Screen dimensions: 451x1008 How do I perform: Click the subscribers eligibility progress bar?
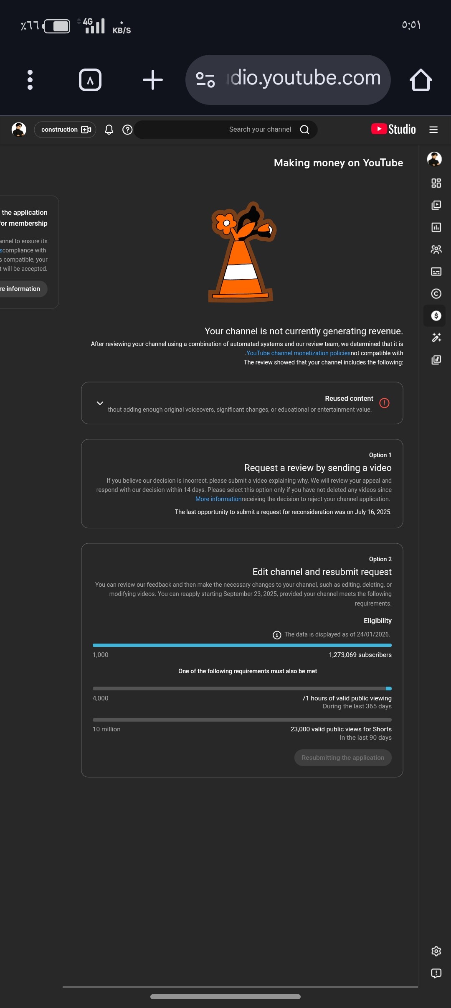(x=242, y=645)
